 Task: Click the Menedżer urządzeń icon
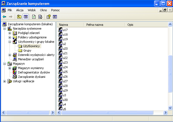tap(15, 59)
